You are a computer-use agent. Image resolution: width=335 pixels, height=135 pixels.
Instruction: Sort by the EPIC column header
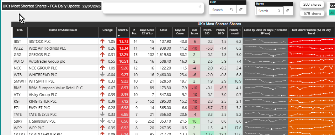click(20, 30)
